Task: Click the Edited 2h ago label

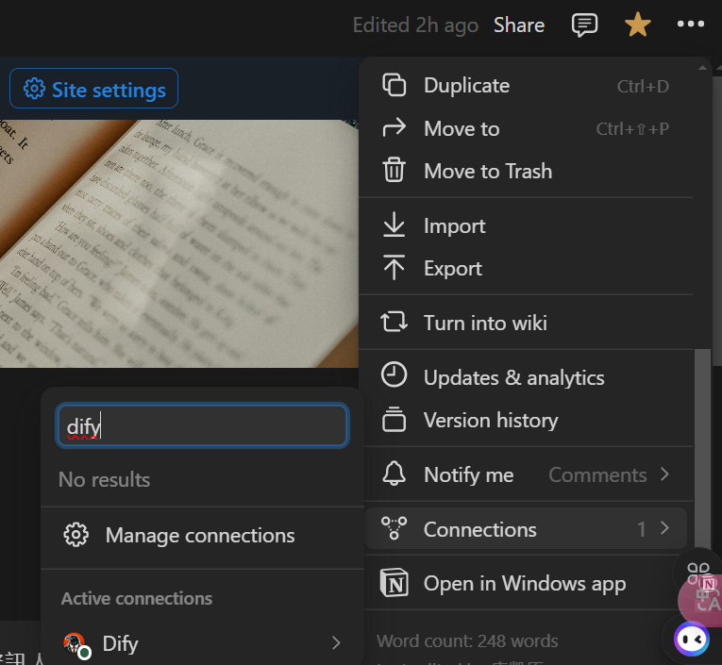Action: (415, 25)
